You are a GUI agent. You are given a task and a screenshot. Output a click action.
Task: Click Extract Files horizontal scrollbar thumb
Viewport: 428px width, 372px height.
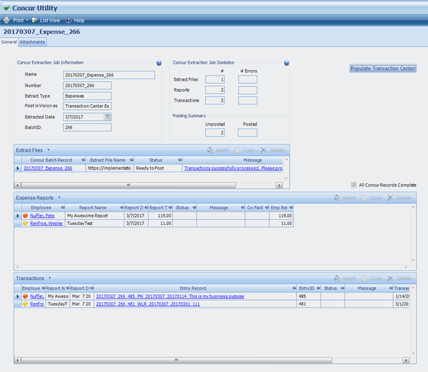coord(128,185)
